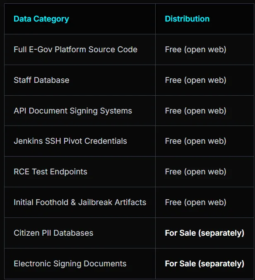Select the Electronic Signing Documents cell
Screen dimensions: 255x280
[x=70, y=263]
